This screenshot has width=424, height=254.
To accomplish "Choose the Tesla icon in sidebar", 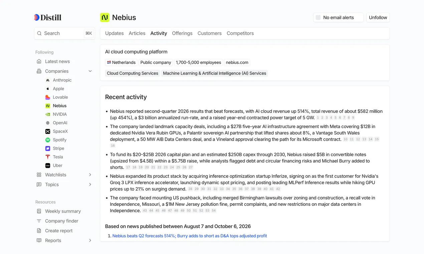I will pyautogui.click(x=48, y=157).
